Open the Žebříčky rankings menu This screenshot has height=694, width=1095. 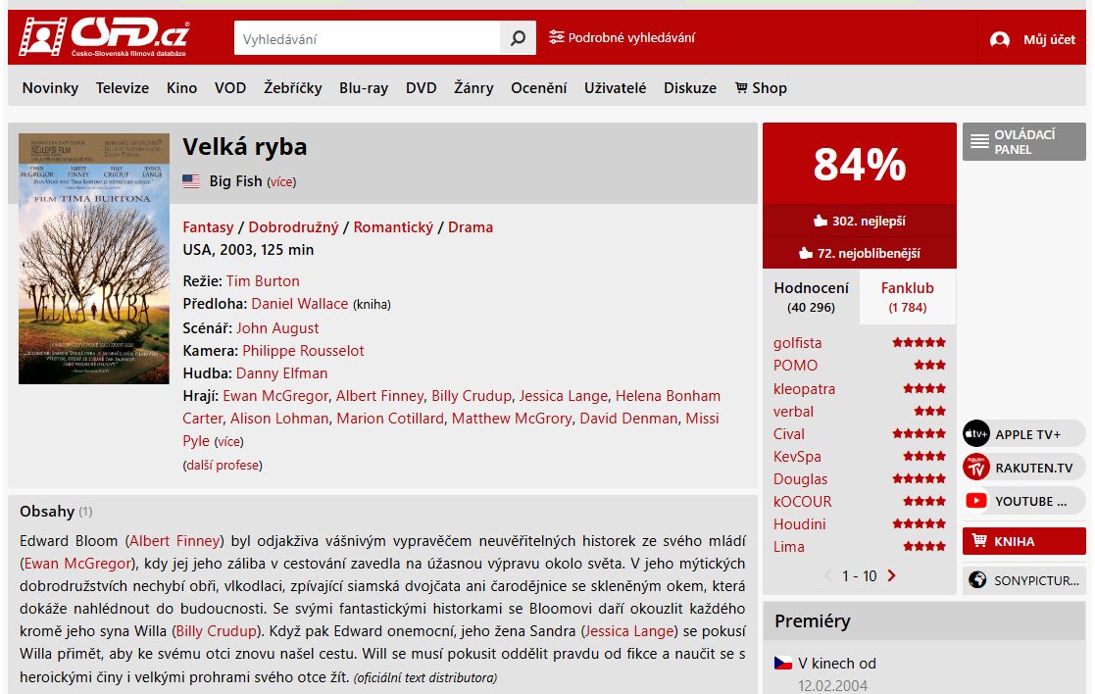[x=292, y=88]
